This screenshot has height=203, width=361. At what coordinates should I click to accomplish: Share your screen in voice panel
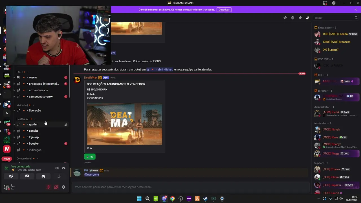point(27,176)
